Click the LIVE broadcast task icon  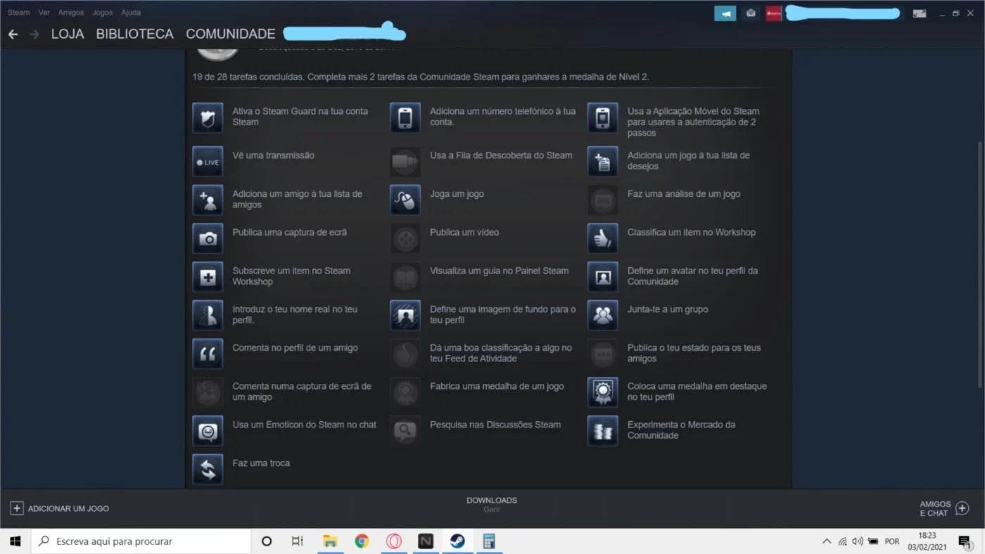coord(208,162)
